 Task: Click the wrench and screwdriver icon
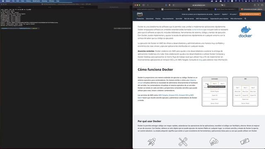183,142
